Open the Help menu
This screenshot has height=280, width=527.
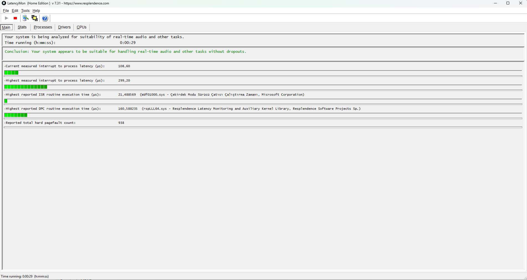[36, 11]
